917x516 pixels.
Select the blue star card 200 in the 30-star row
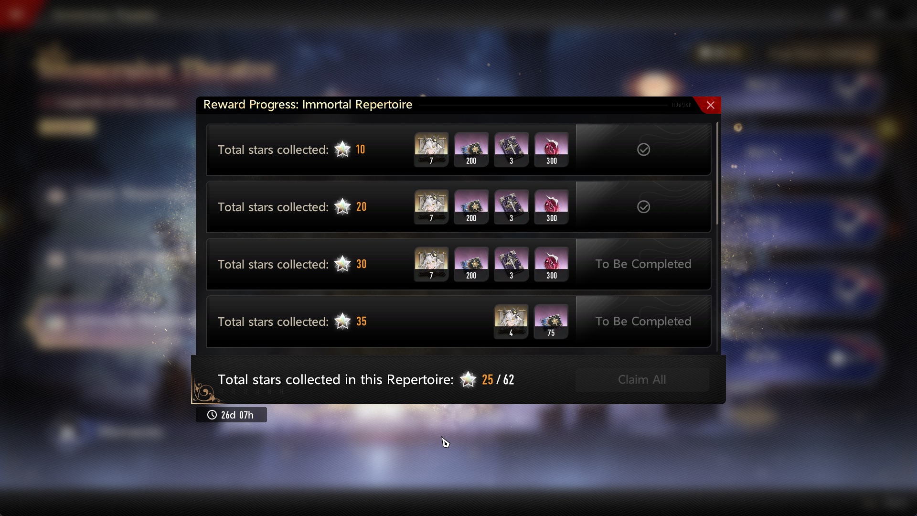tap(471, 264)
